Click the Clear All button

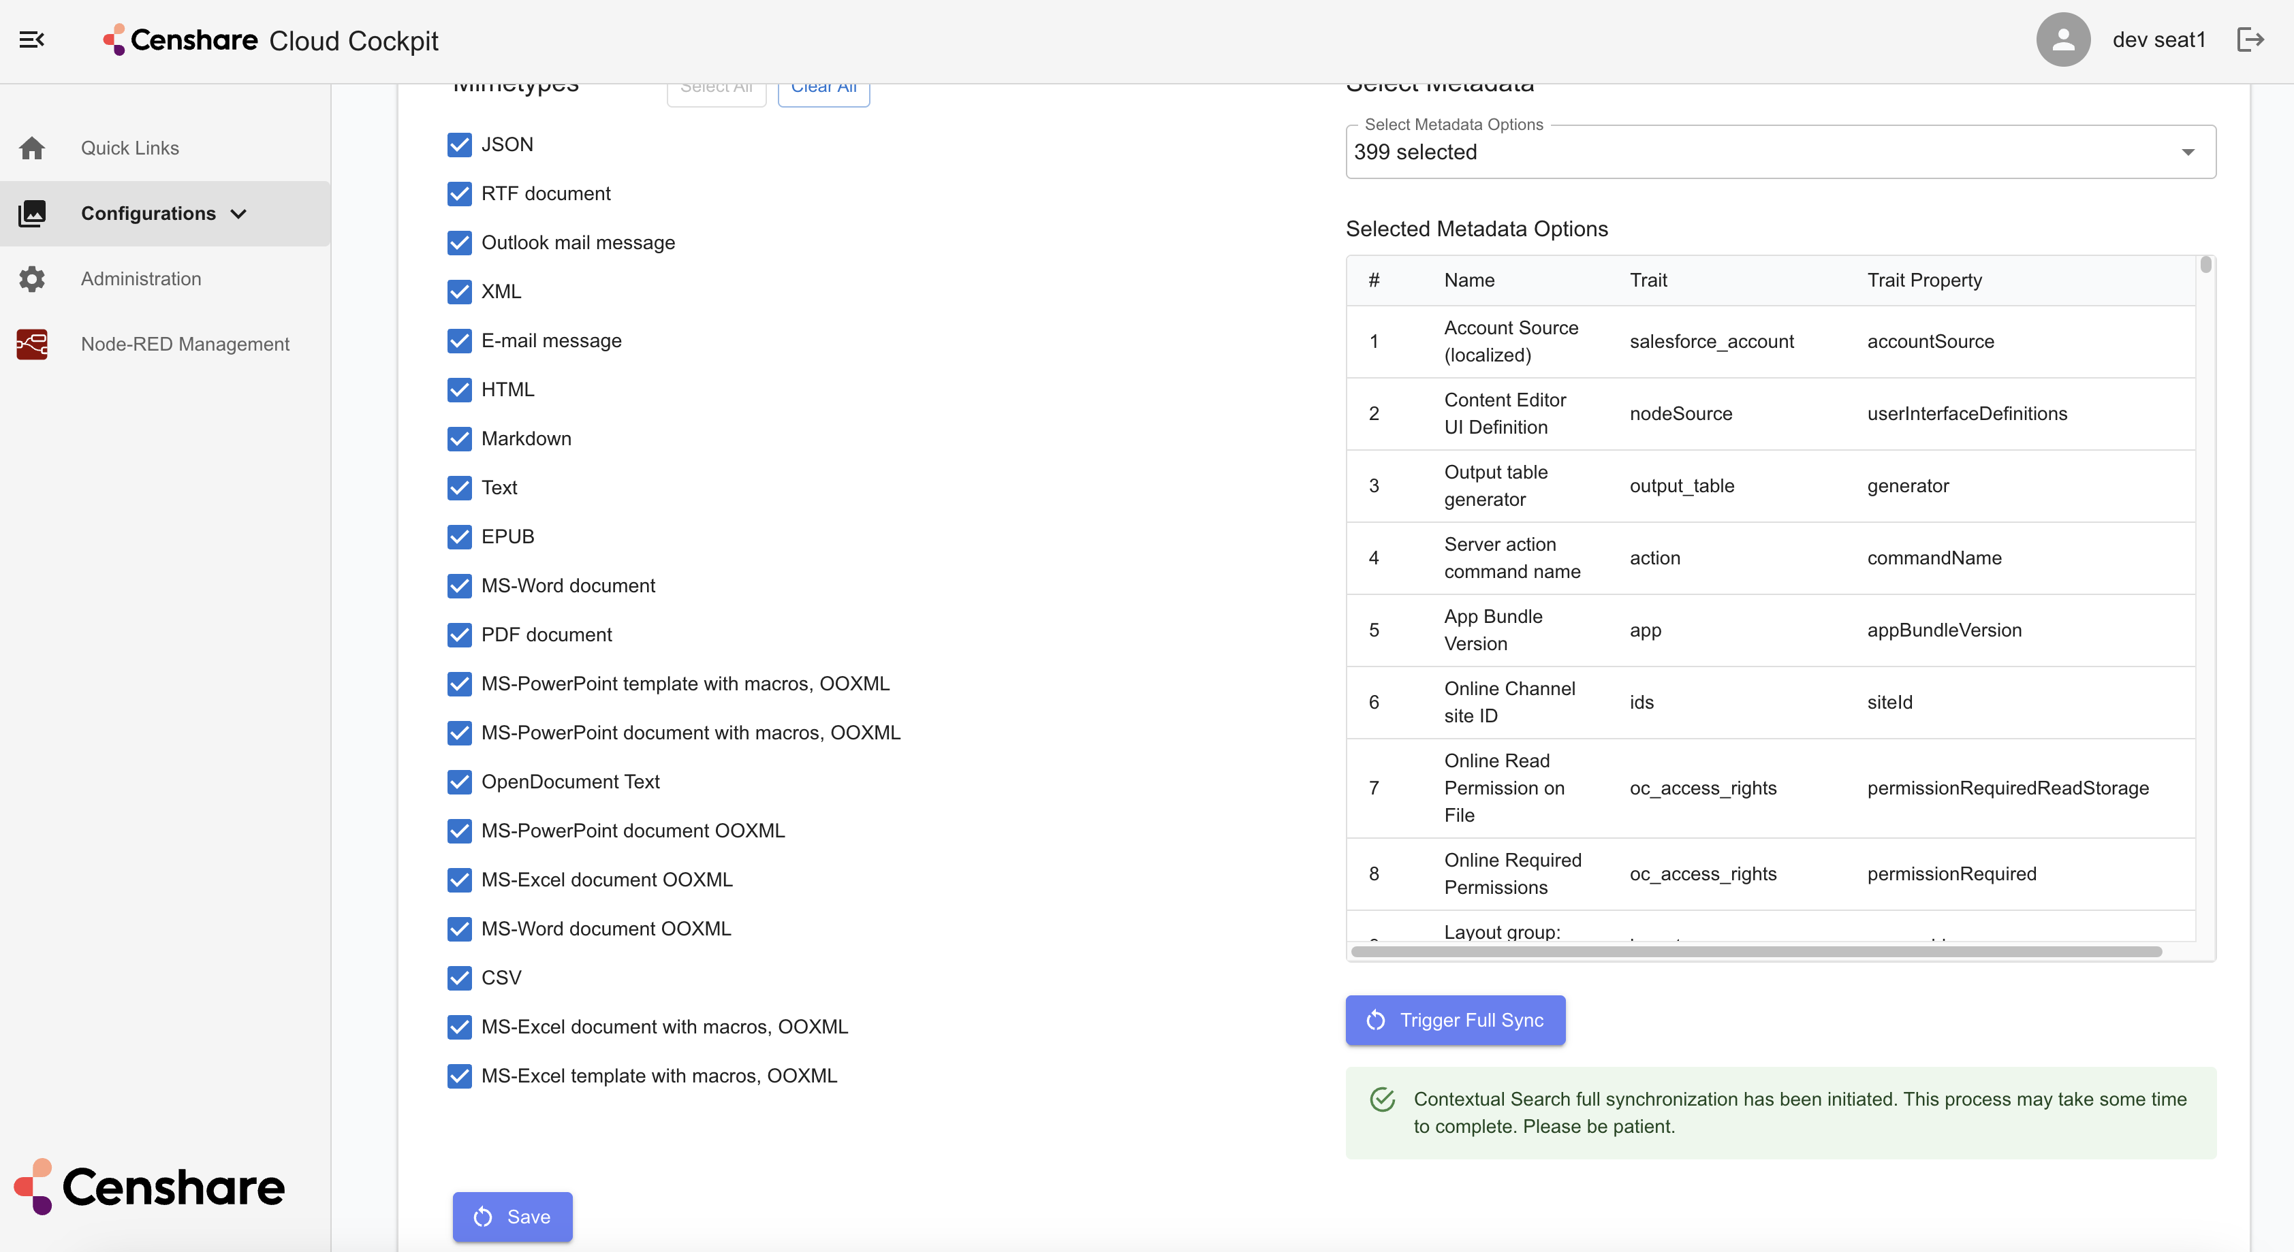pyautogui.click(x=822, y=88)
